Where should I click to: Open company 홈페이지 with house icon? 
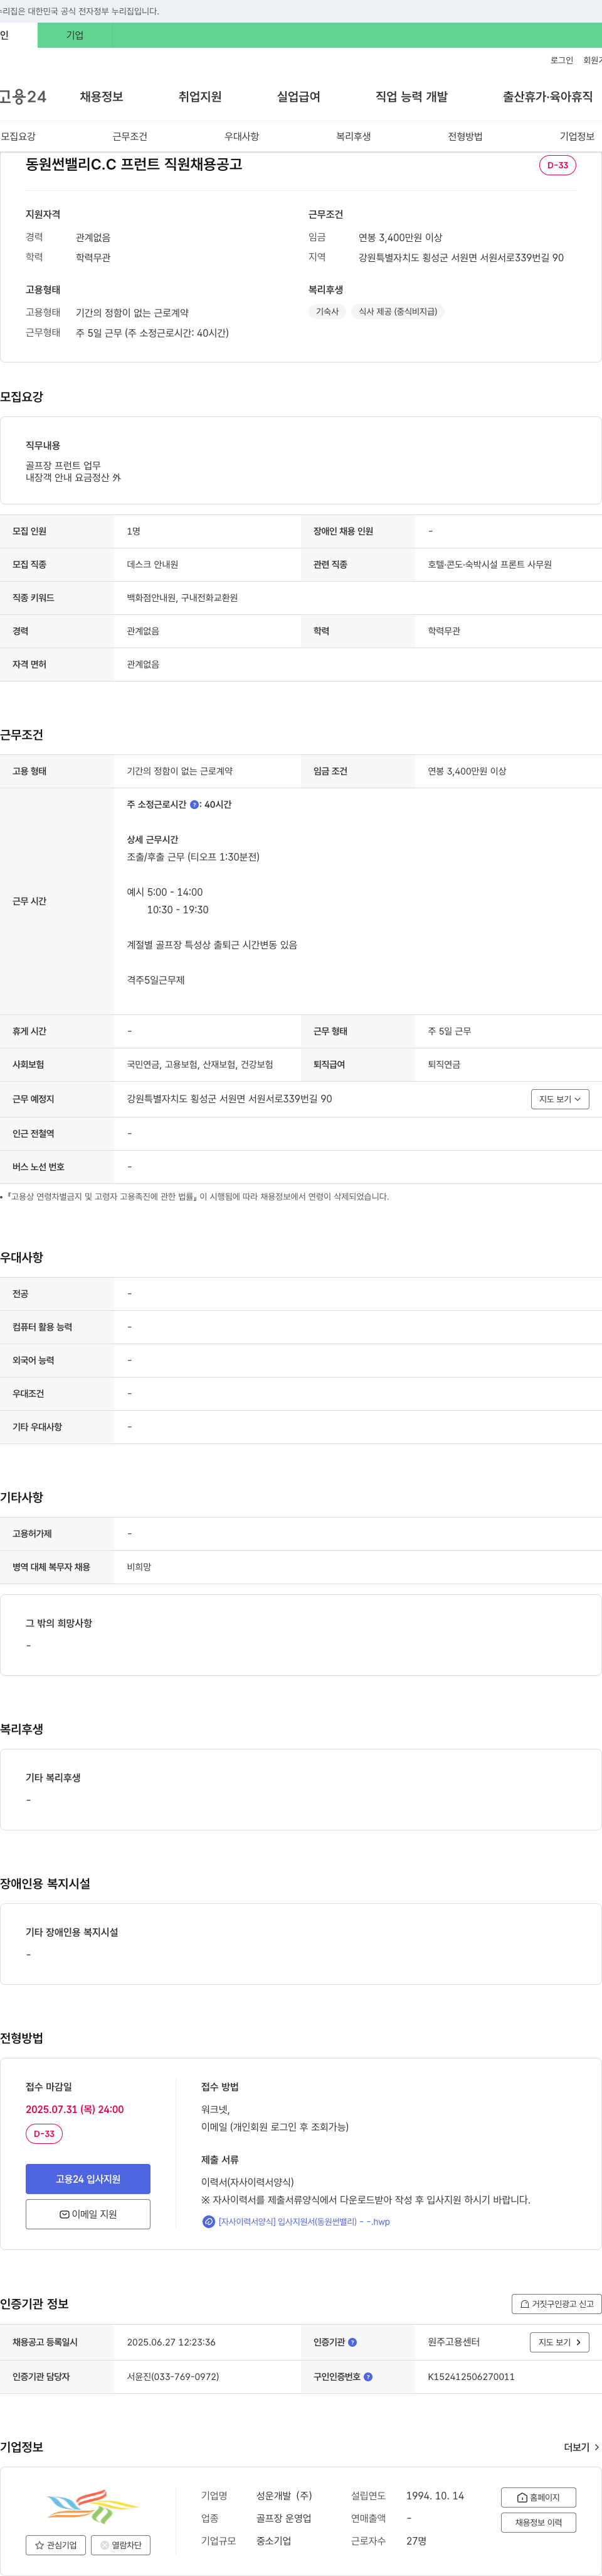(x=538, y=2497)
